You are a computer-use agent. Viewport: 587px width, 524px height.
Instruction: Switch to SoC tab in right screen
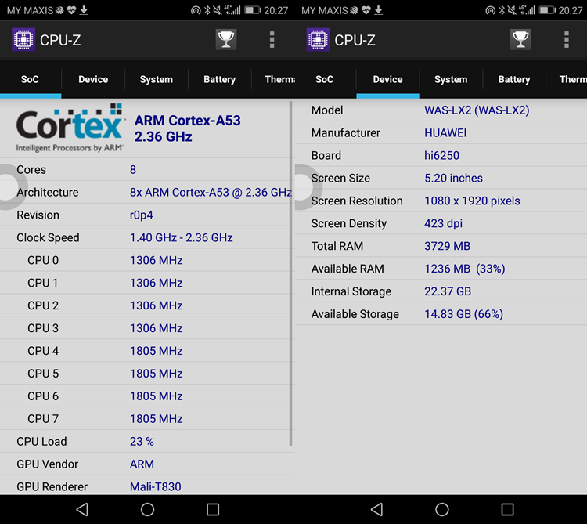(324, 79)
